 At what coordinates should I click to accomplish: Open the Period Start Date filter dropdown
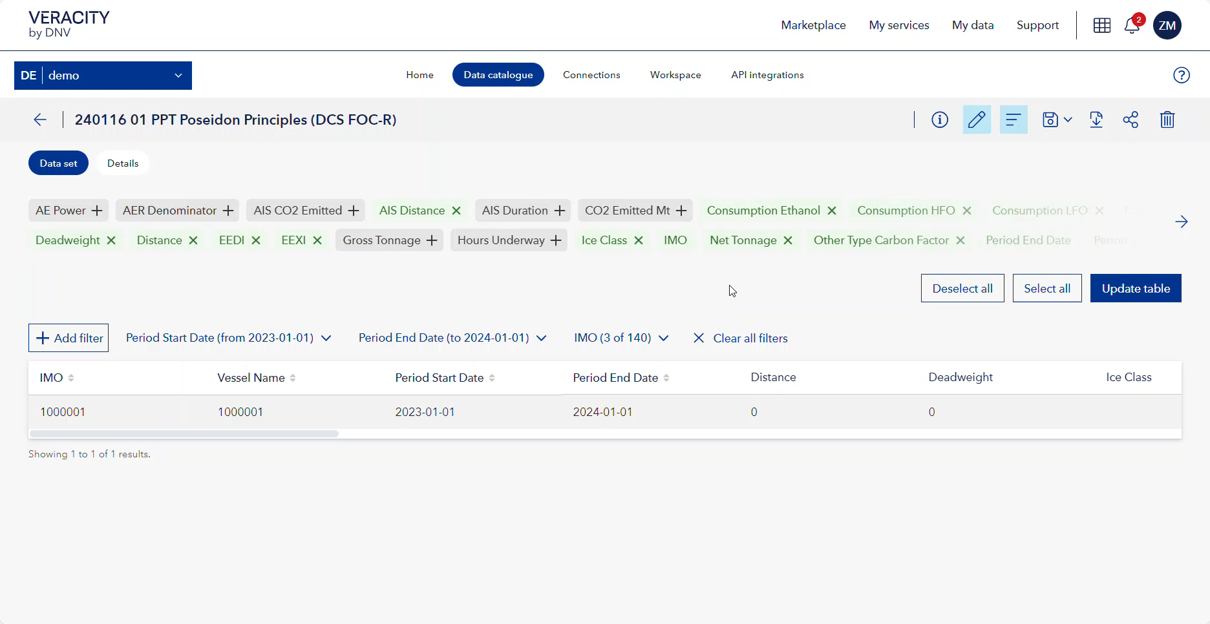click(x=229, y=338)
